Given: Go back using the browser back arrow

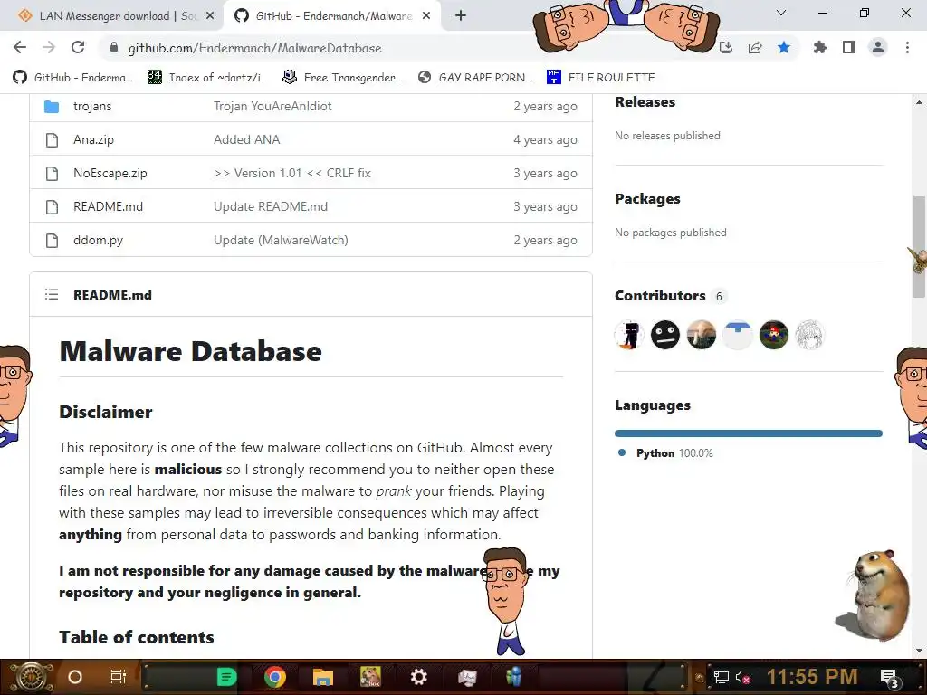Looking at the screenshot, I should coord(20,47).
